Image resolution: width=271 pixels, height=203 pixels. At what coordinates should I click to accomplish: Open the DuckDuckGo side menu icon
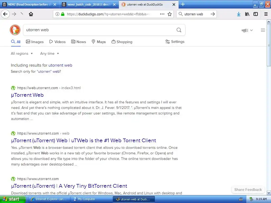click(263, 30)
